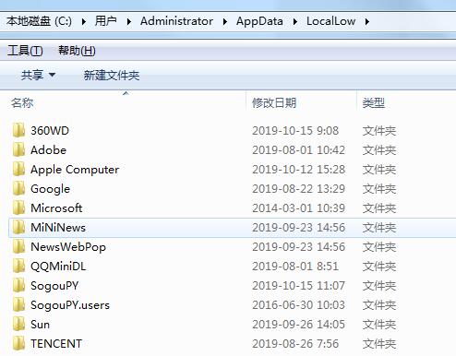This screenshot has width=456, height=356.
Task: Expand arrow after Administrator breadcrumb
Action: (225, 21)
